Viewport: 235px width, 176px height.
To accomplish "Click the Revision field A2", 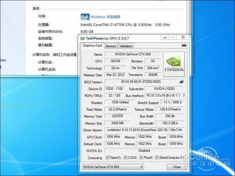I will point(153,61).
